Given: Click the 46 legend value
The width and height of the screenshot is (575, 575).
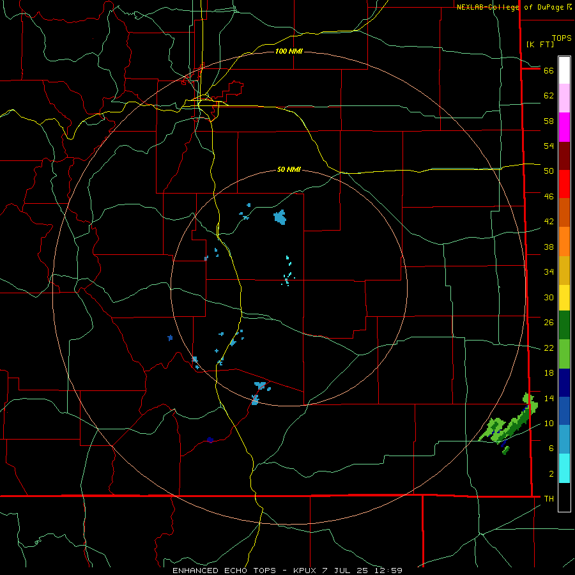Looking at the screenshot, I should [549, 197].
